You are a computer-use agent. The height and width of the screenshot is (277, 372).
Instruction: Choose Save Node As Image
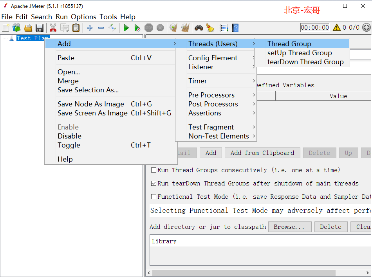pos(110,104)
